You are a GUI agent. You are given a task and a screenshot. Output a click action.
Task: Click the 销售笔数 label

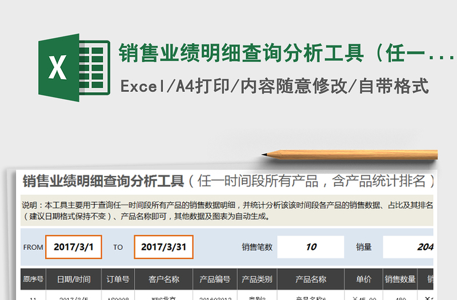[256, 247]
